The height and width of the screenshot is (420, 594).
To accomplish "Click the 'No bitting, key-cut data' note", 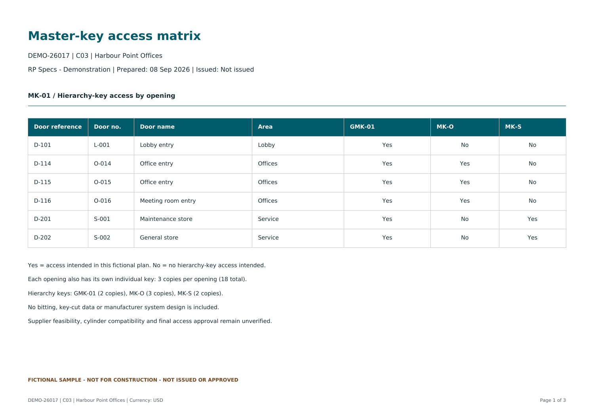I will click(x=124, y=307).
